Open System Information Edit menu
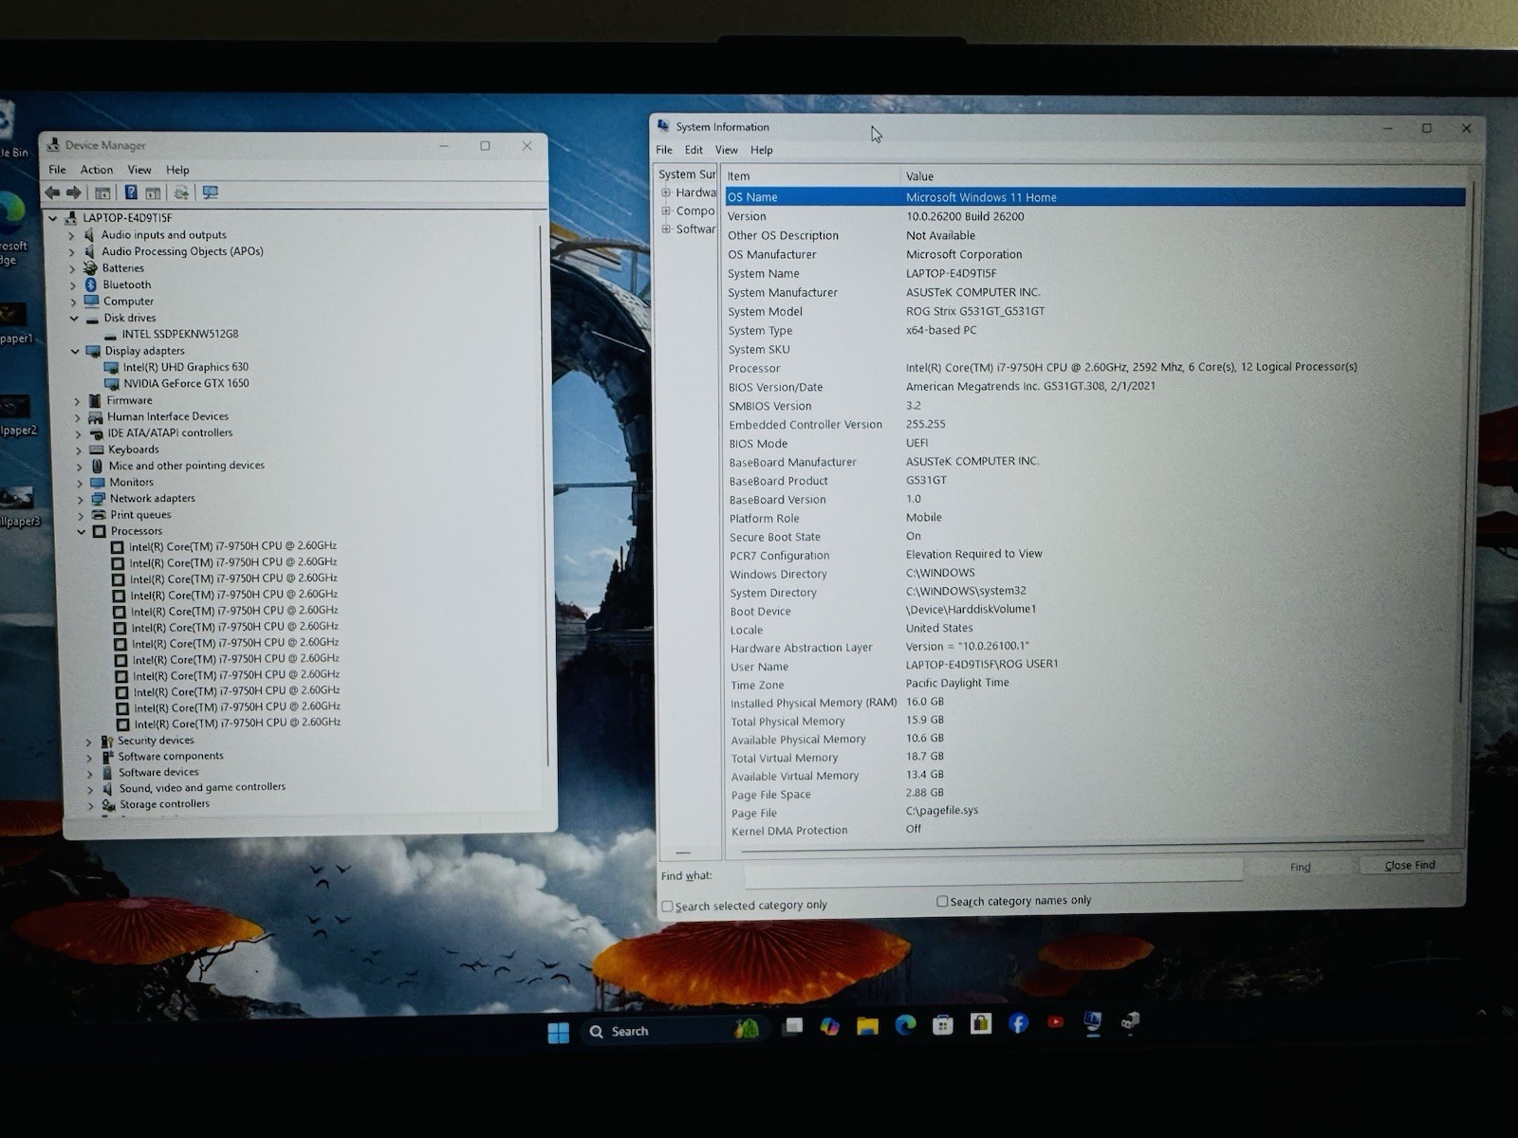This screenshot has height=1138, width=1518. [x=694, y=150]
